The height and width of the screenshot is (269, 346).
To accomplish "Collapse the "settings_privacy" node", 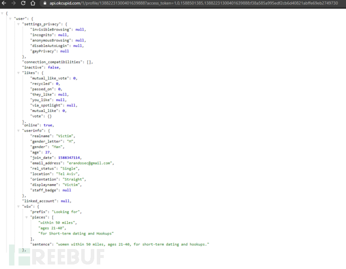I will point(19,24).
